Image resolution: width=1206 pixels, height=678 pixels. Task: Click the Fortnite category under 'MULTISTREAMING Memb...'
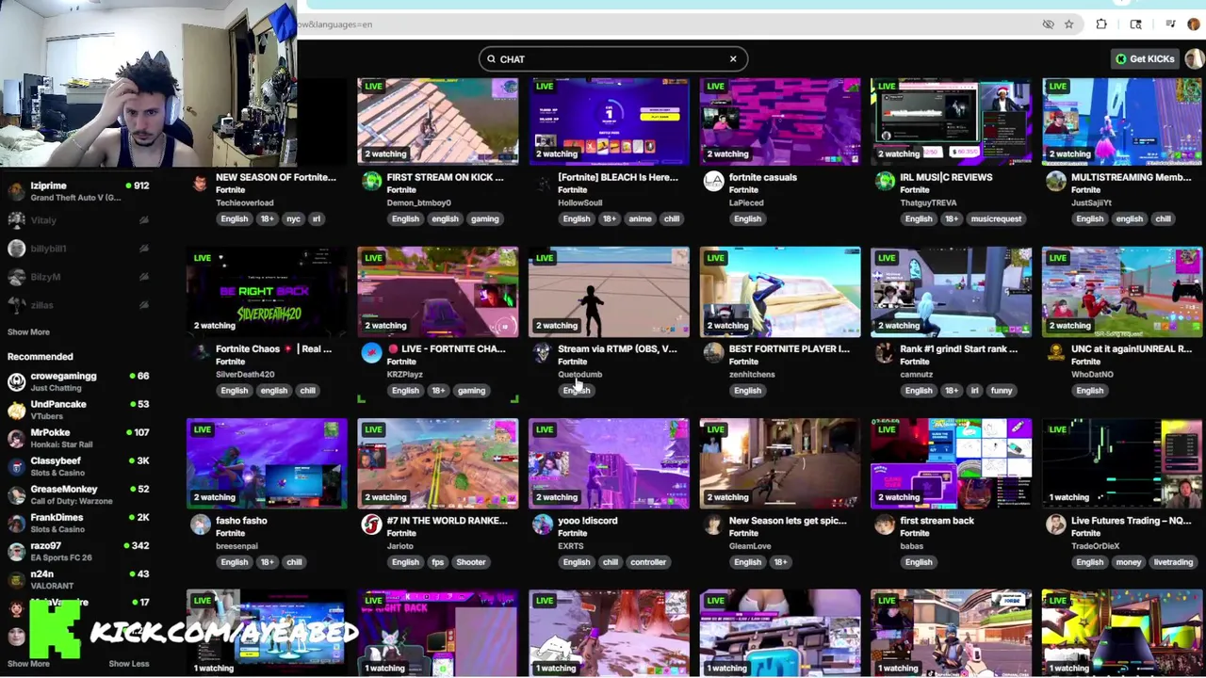click(x=1086, y=189)
